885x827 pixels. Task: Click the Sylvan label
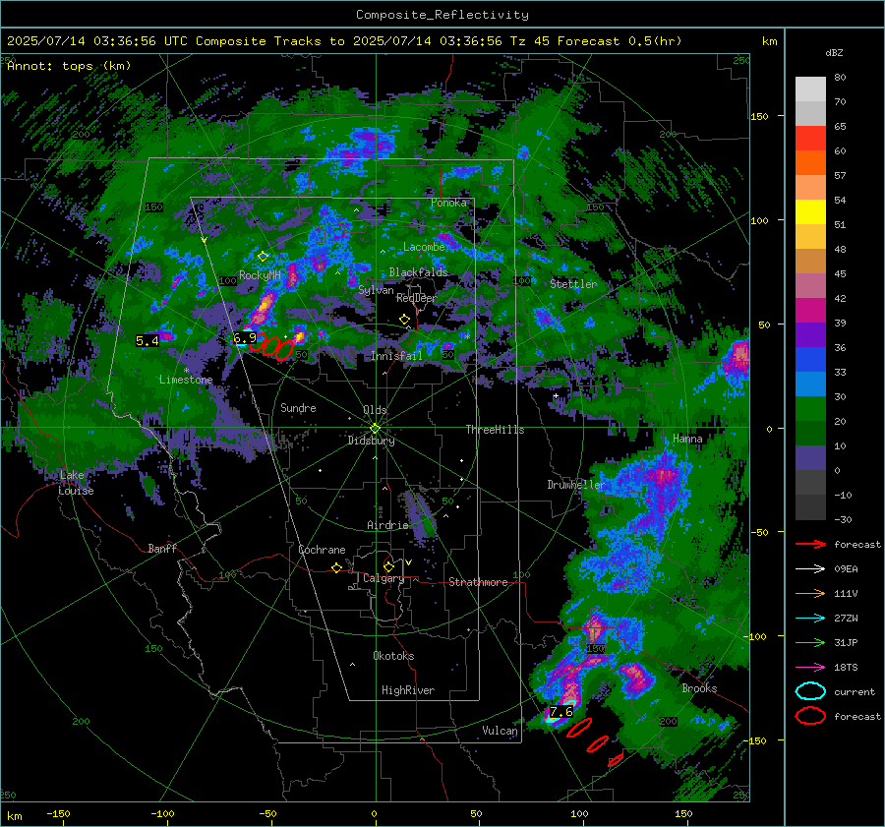point(376,290)
